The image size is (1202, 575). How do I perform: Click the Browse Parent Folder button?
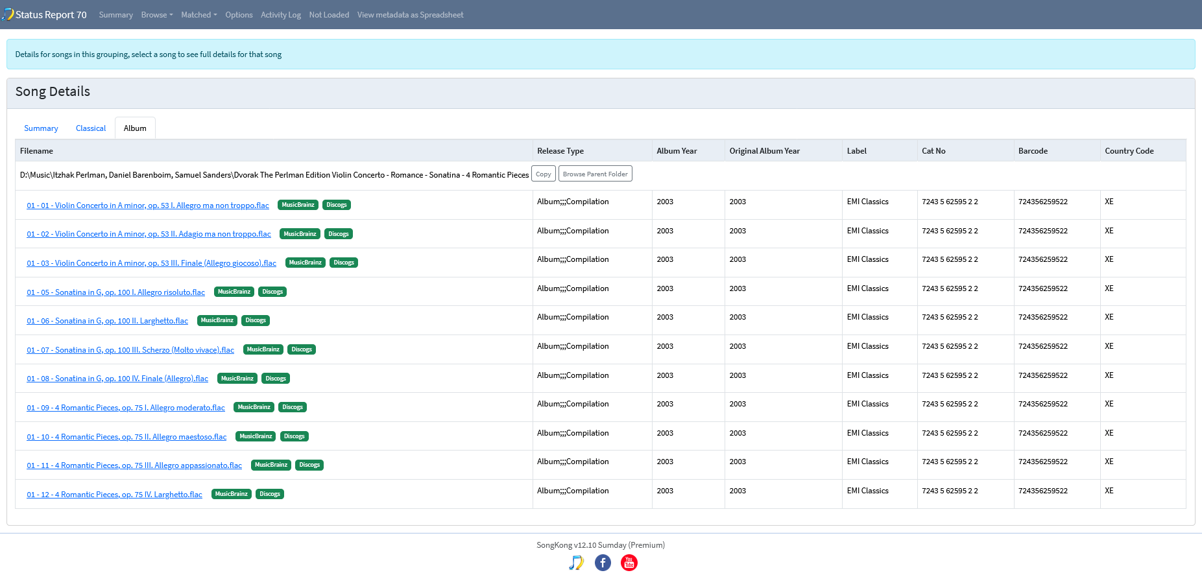tap(595, 174)
